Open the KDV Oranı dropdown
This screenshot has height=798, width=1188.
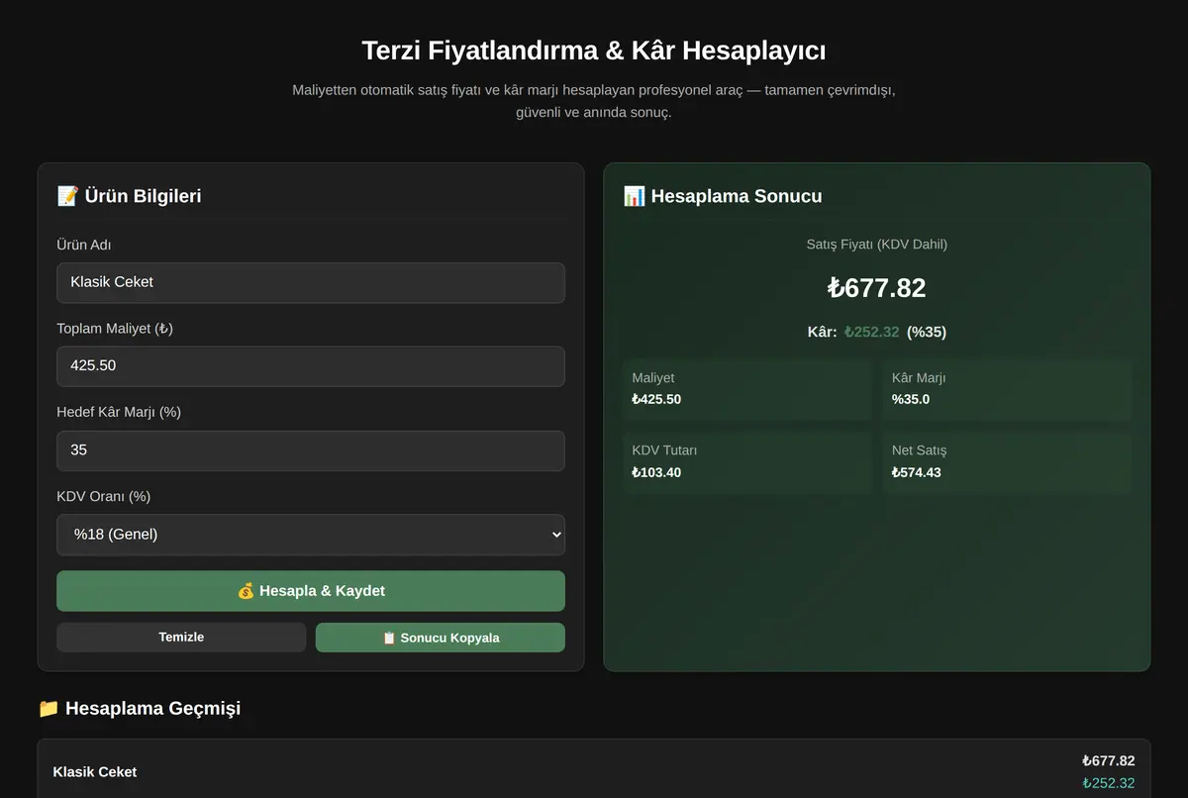tap(311, 535)
